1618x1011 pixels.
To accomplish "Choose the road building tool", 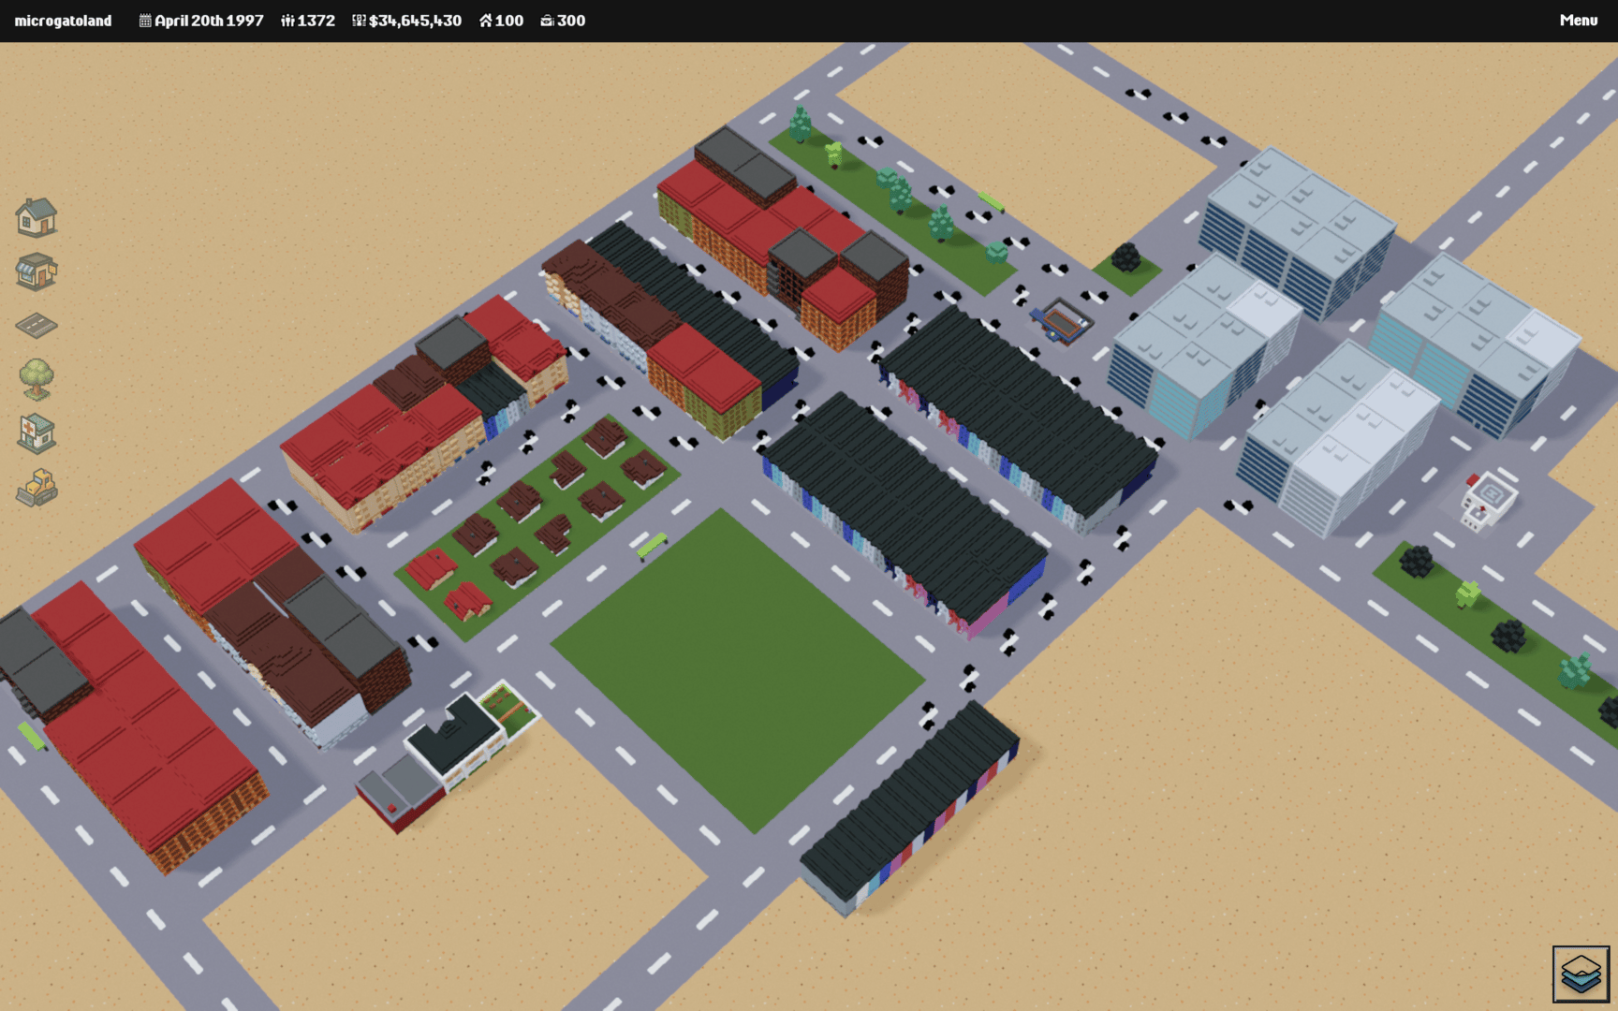I will coord(37,326).
